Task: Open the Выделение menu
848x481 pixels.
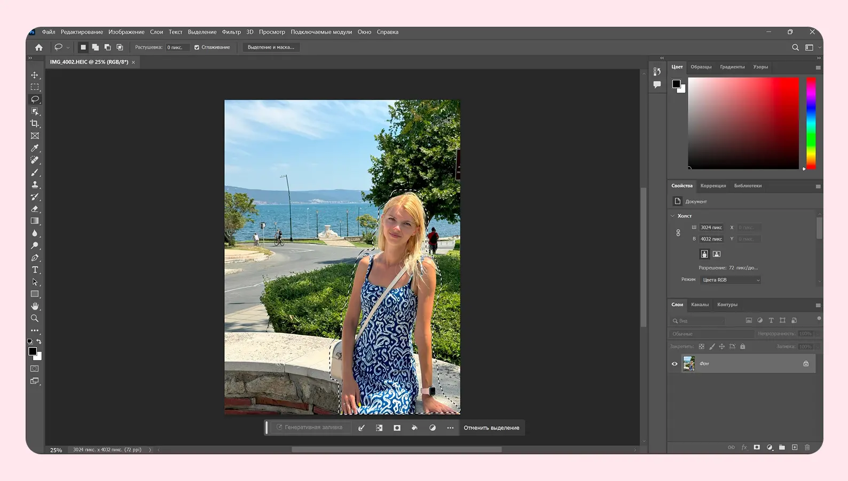Action: [x=202, y=32]
